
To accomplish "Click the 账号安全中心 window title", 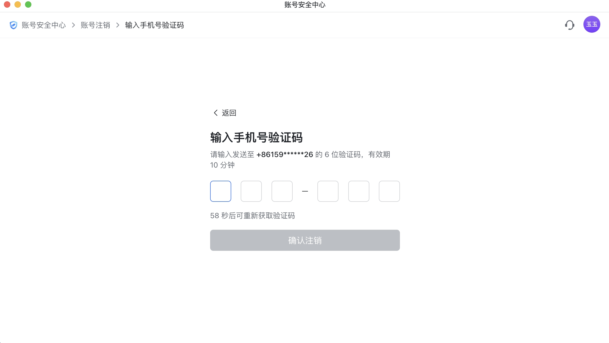I will pyautogui.click(x=304, y=5).
